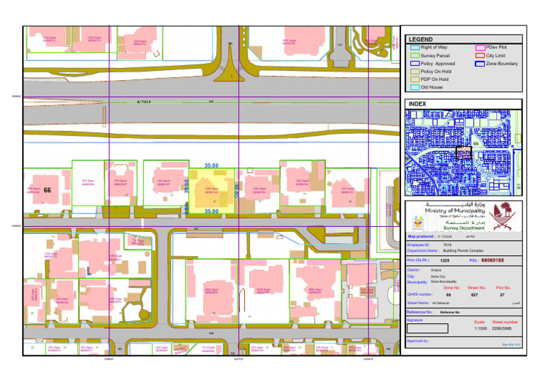Click the City Limit legend swatch
Viewport: 545px width, 385px height.
pos(480,55)
